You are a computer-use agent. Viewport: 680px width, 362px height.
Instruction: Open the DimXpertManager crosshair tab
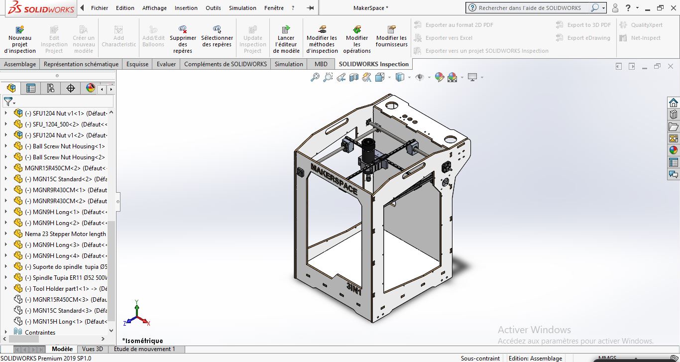click(x=71, y=88)
